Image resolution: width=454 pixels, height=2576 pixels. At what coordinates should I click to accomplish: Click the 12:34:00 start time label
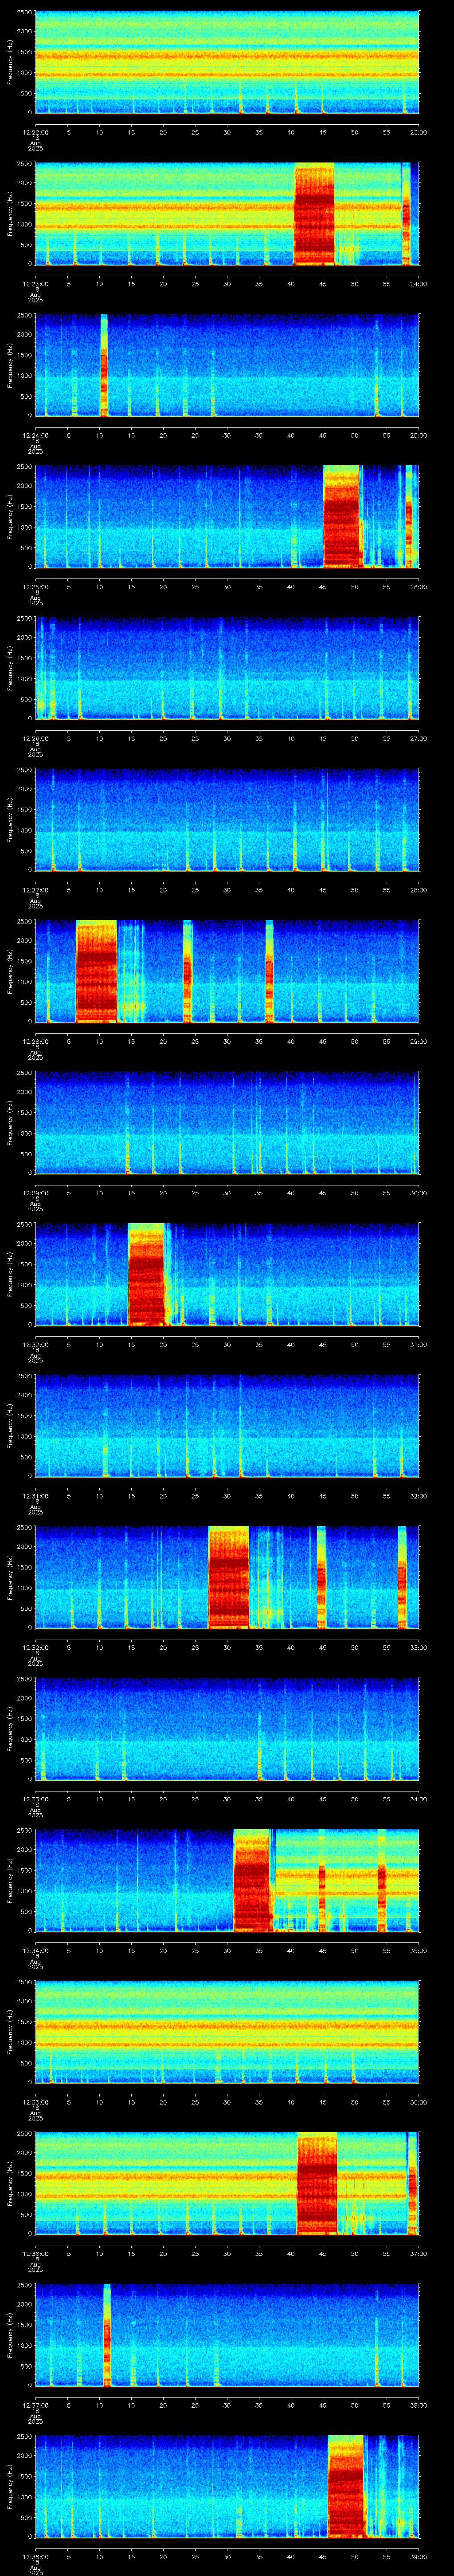point(35,1950)
